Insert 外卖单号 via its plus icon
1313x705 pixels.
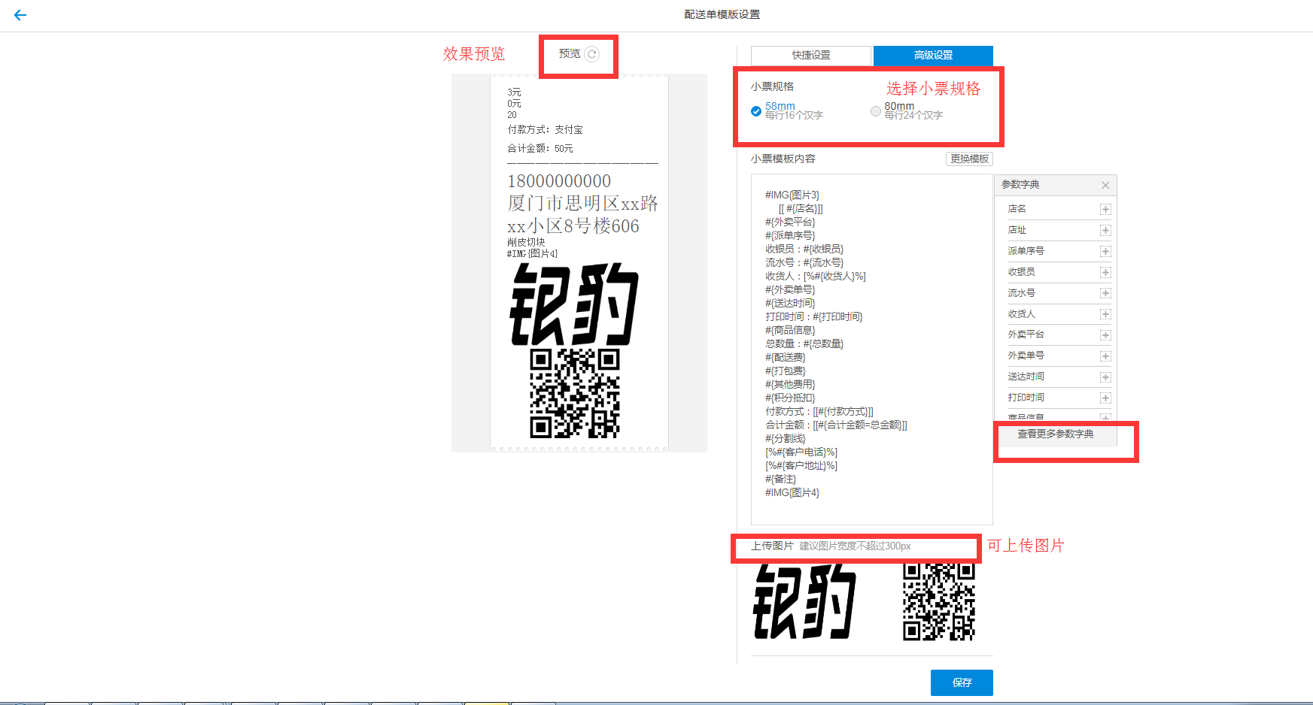point(1105,356)
